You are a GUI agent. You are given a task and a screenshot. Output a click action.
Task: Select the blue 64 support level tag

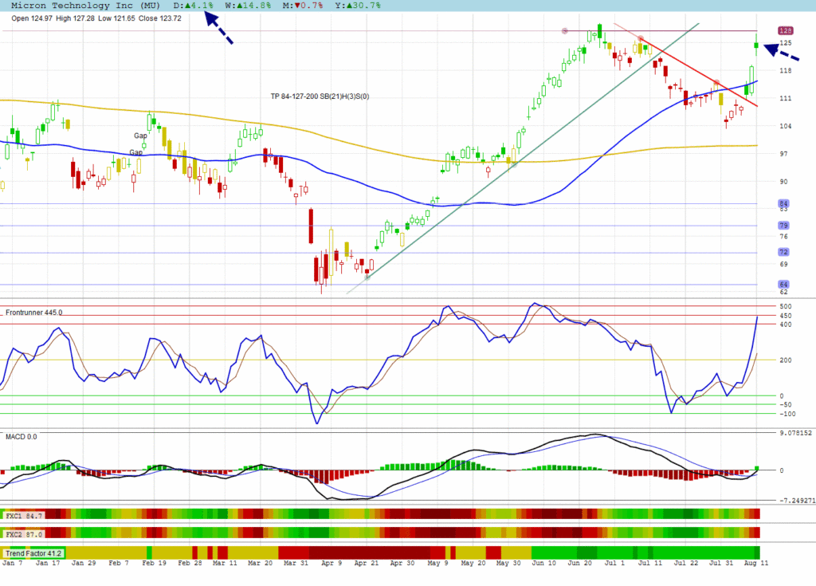(x=784, y=285)
